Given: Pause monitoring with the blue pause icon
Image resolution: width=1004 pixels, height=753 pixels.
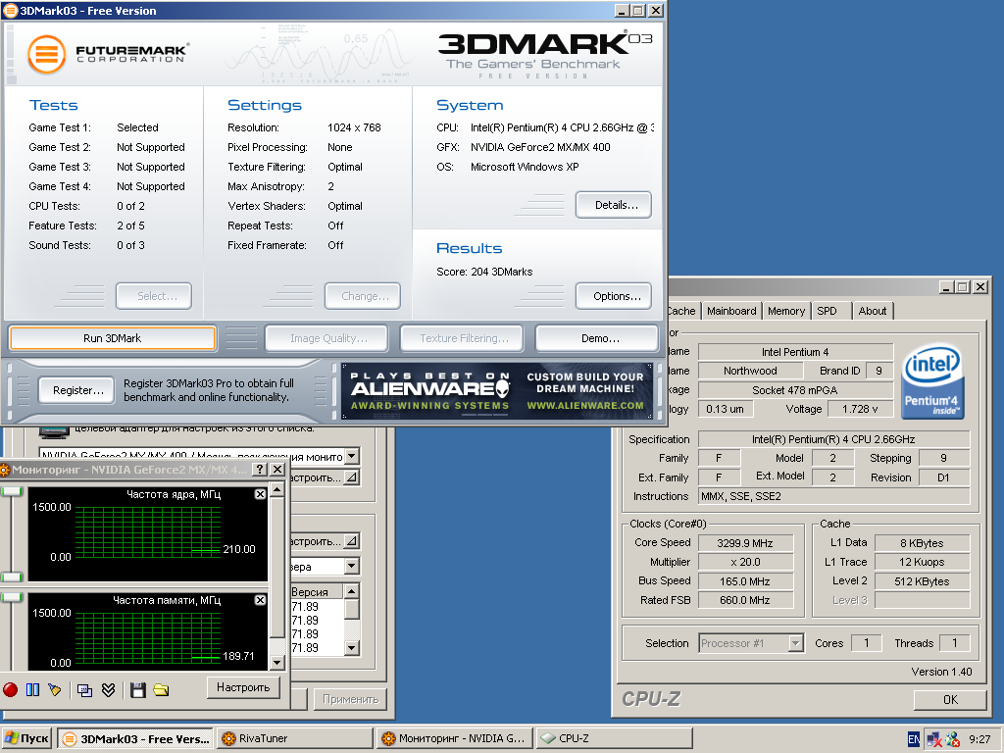Looking at the screenshot, I should [32, 689].
